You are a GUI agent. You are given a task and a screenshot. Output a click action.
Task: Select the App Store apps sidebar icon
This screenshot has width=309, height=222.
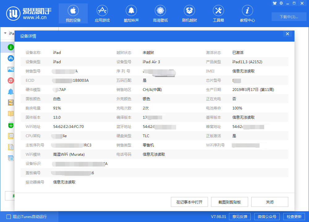pos(11,58)
